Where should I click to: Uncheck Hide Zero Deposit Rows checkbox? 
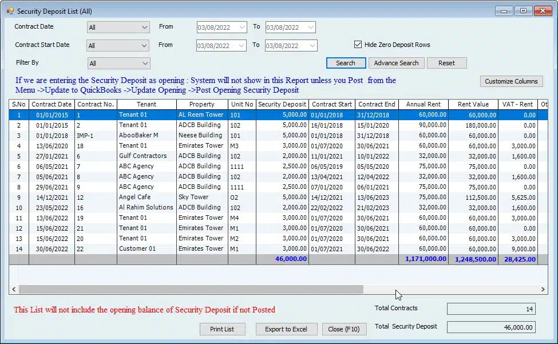pyautogui.click(x=358, y=45)
